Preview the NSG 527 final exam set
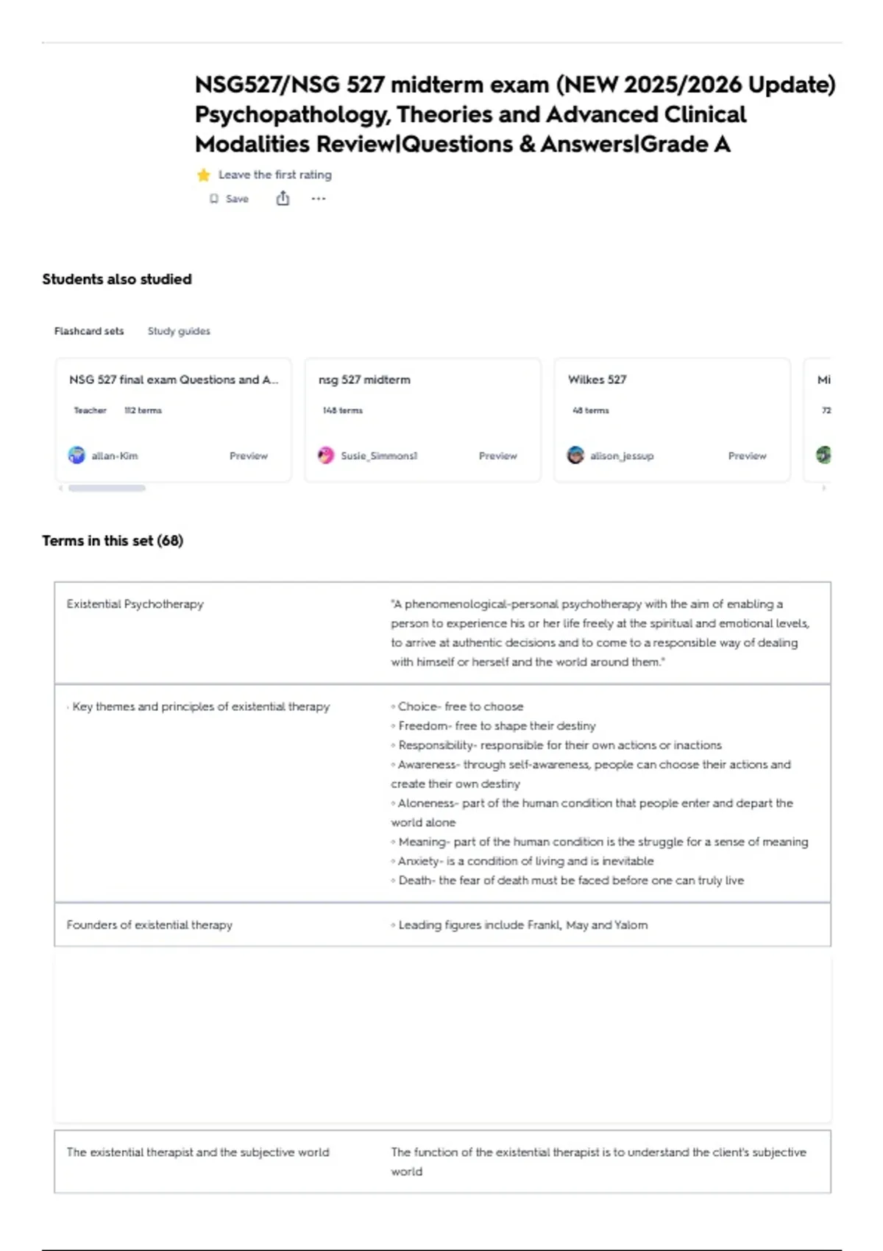 click(249, 456)
